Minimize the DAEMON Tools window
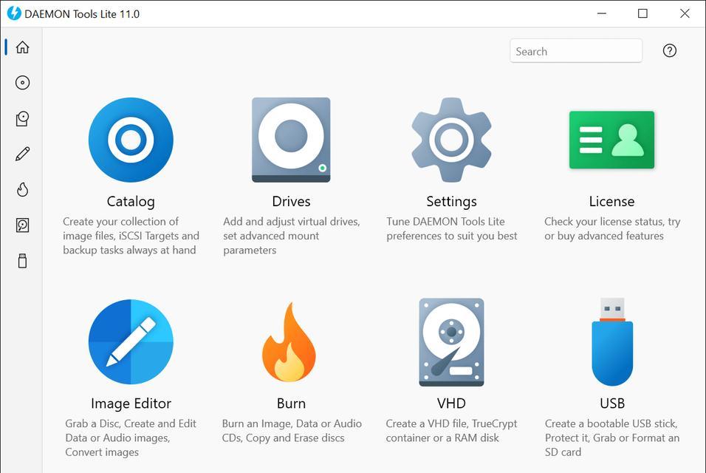The width and height of the screenshot is (706, 473). point(602,13)
